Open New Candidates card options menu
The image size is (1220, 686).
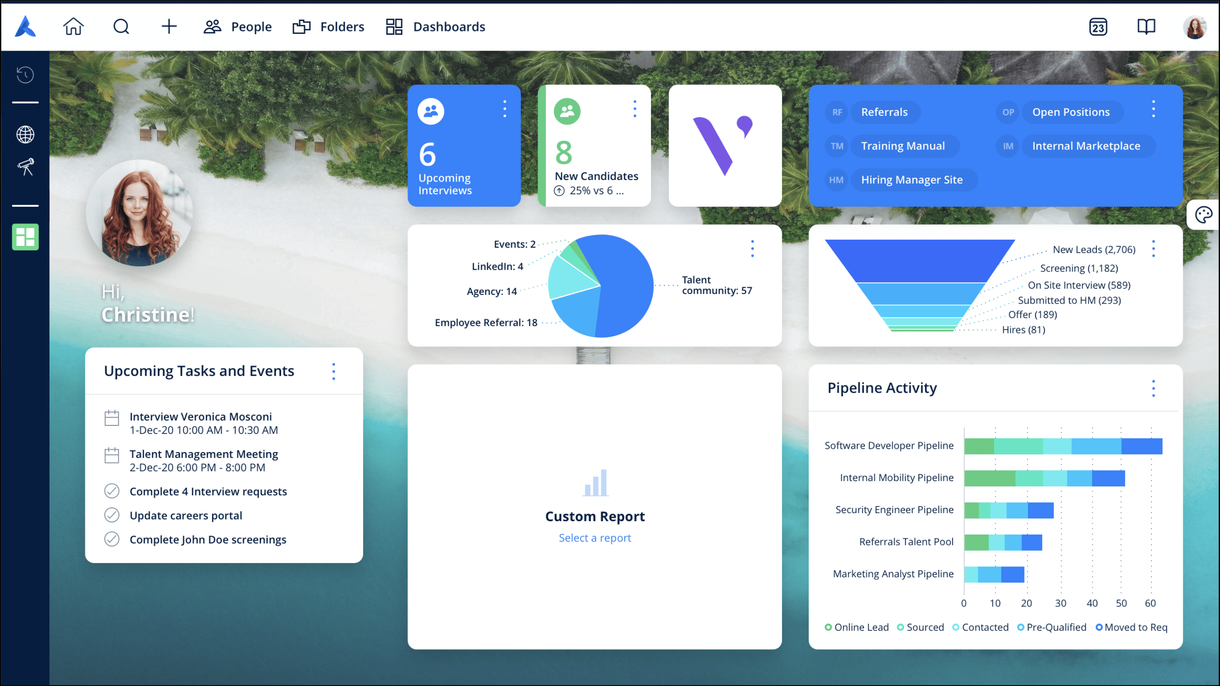tap(635, 109)
